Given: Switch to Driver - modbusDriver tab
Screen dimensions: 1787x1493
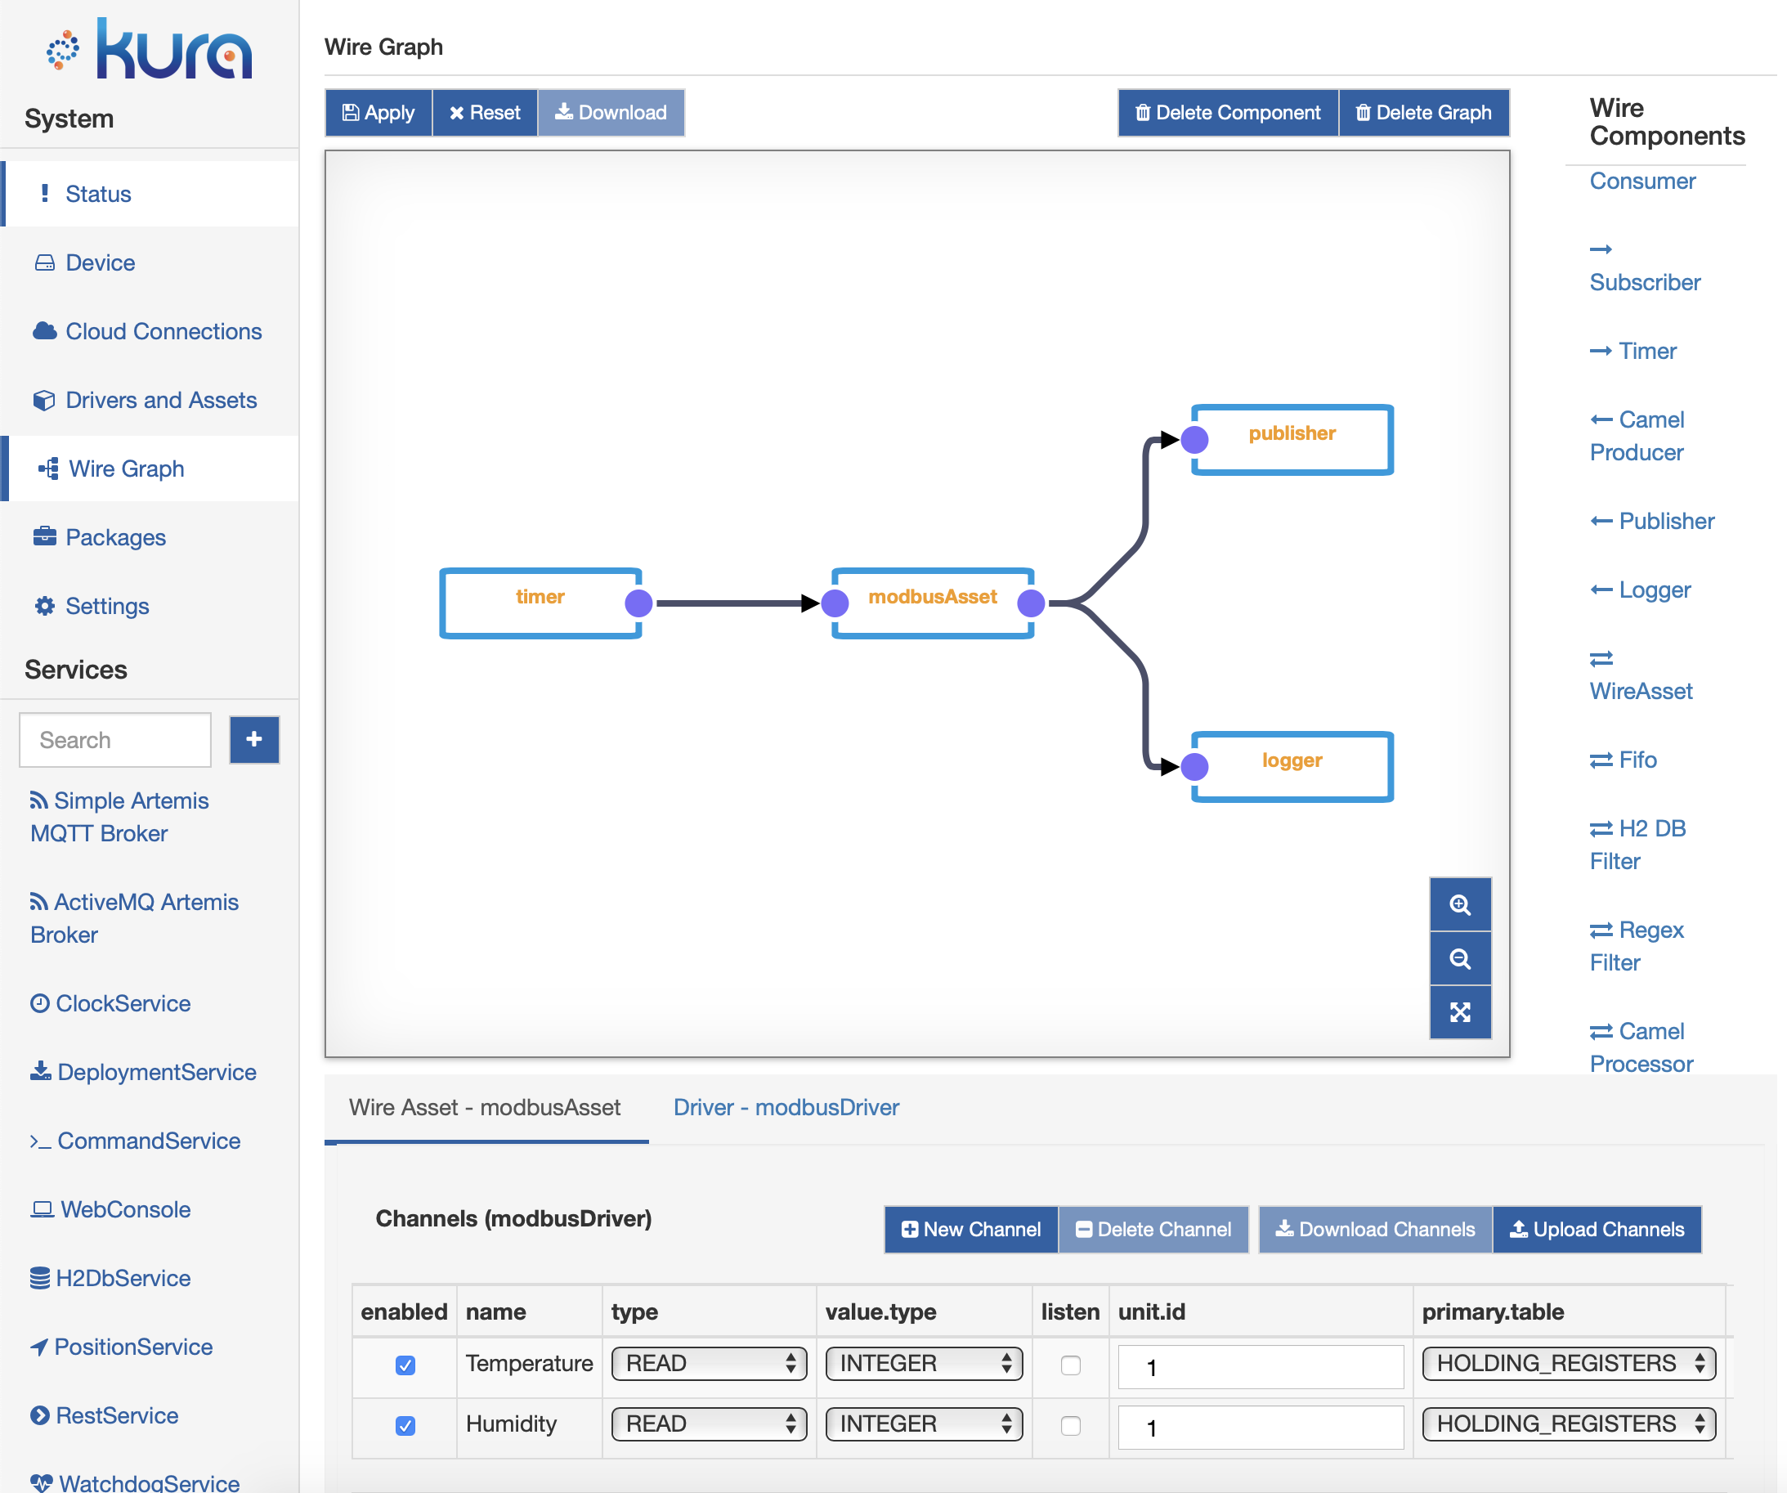Looking at the screenshot, I should tap(786, 1107).
